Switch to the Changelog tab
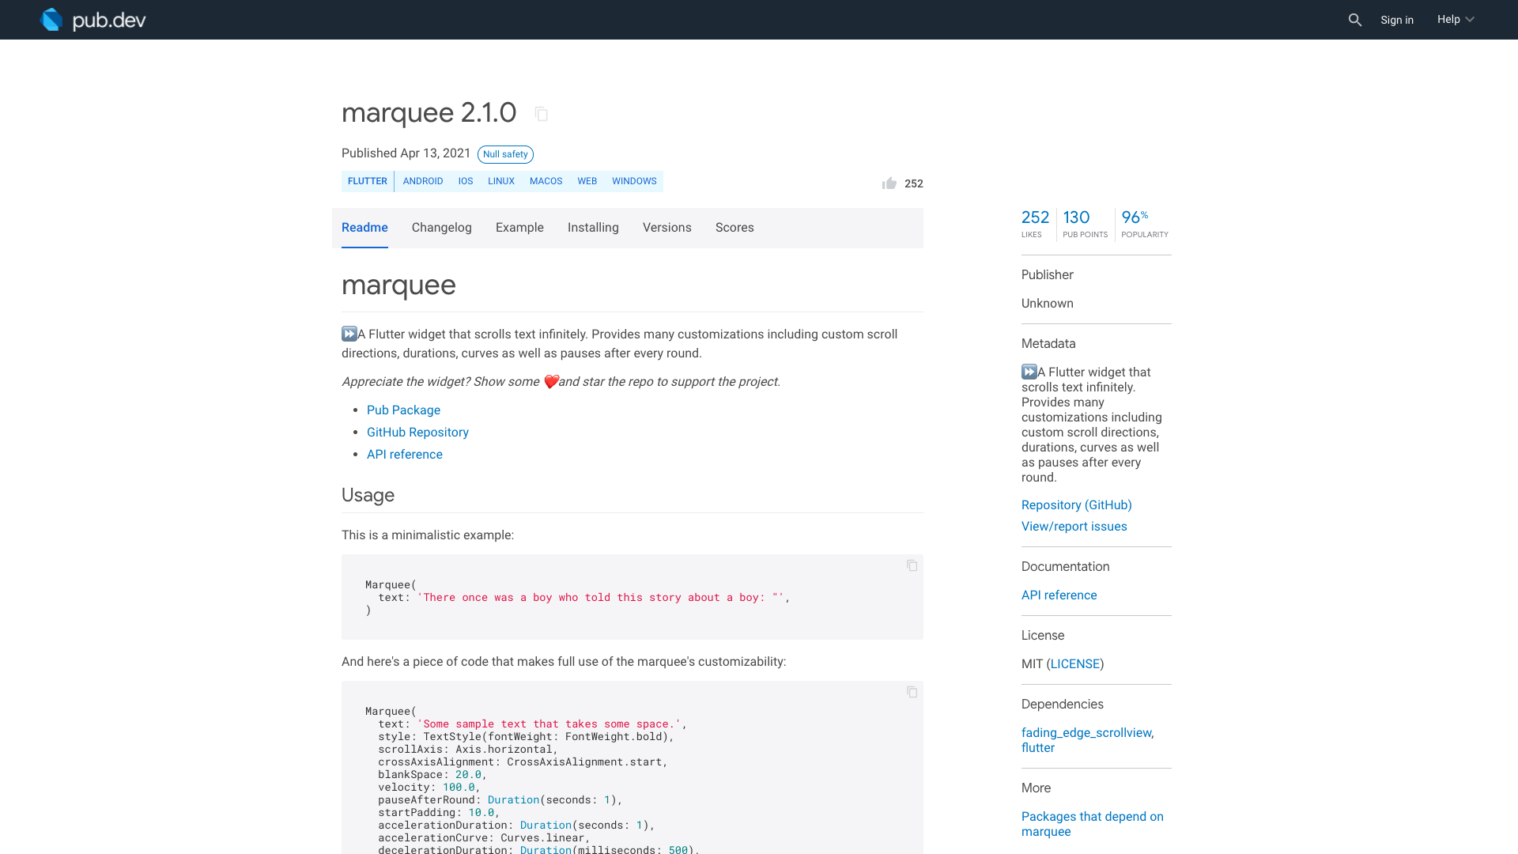 441,228
